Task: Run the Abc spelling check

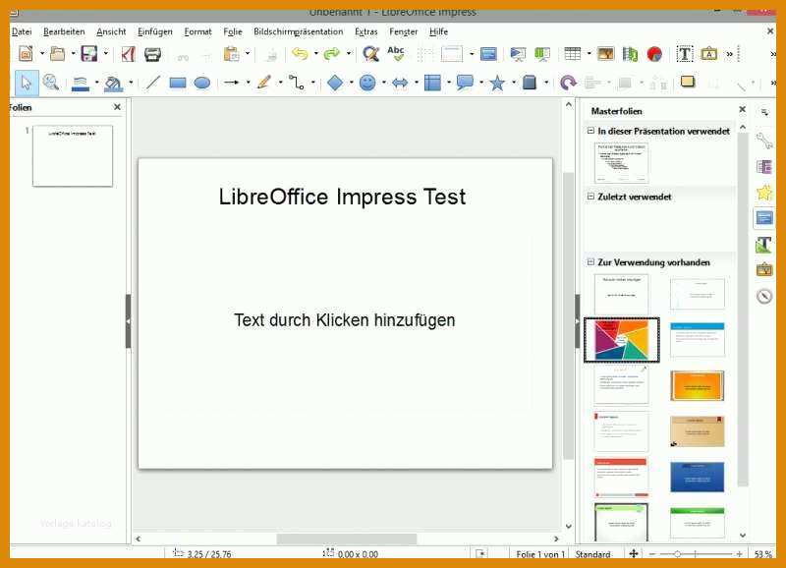Action: (x=396, y=53)
